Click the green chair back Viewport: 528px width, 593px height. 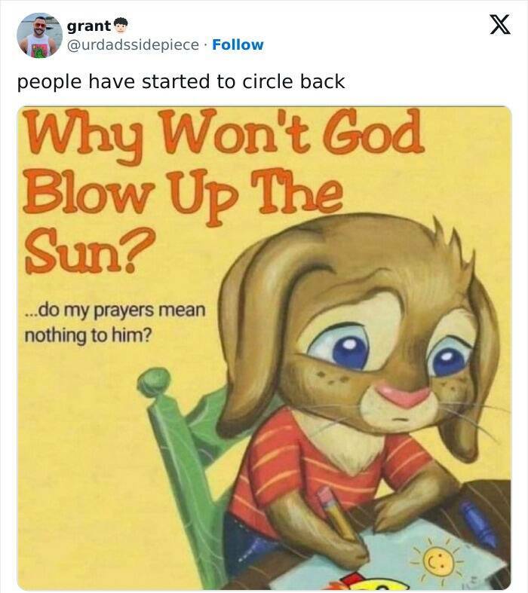click(166, 422)
